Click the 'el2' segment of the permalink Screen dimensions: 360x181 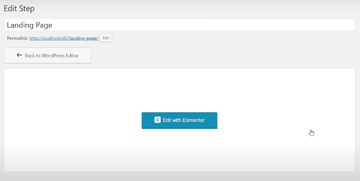(65, 38)
